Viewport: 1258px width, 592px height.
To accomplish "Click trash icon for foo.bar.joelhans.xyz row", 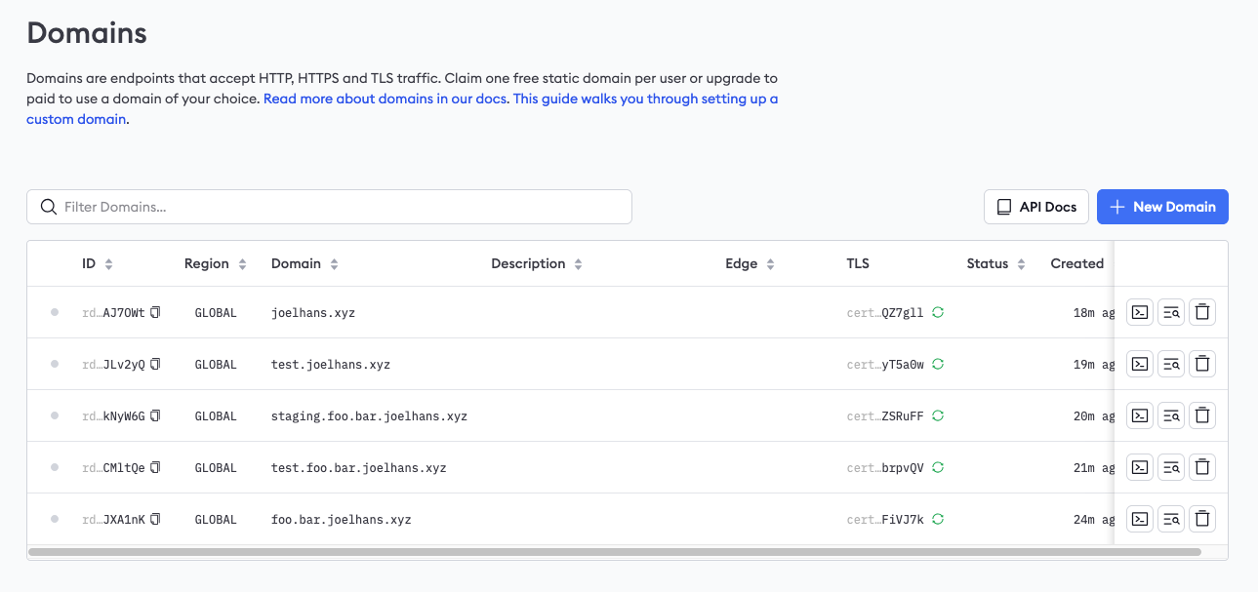I will click(1202, 519).
